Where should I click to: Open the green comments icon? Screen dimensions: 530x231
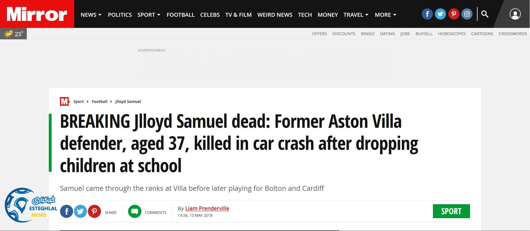[x=135, y=211]
